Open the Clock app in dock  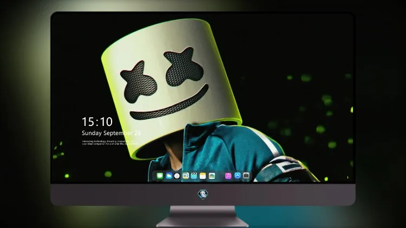tap(177, 176)
